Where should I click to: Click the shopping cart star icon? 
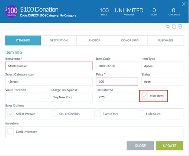[x=168, y=26]
